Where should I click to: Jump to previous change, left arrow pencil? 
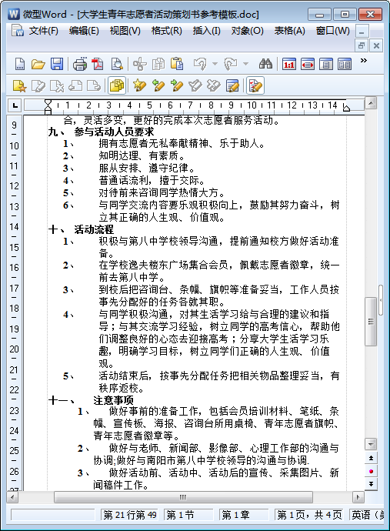click(158, 85)
